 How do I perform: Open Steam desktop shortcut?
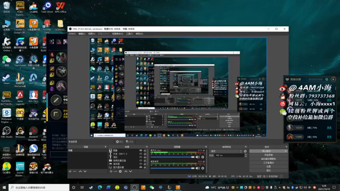(6, 79)
